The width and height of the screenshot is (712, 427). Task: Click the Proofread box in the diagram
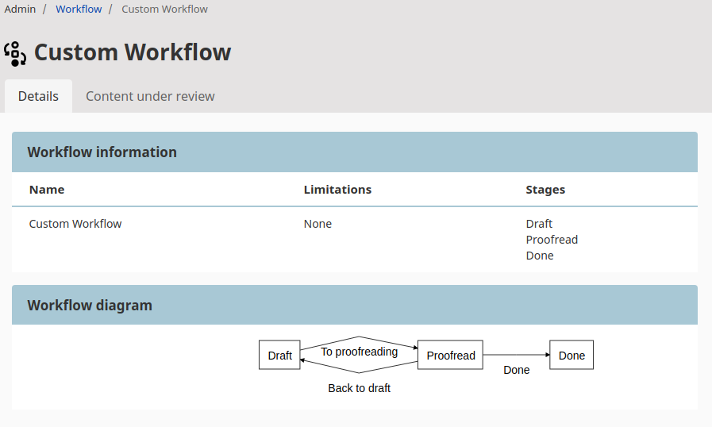[x=450, y=355]
